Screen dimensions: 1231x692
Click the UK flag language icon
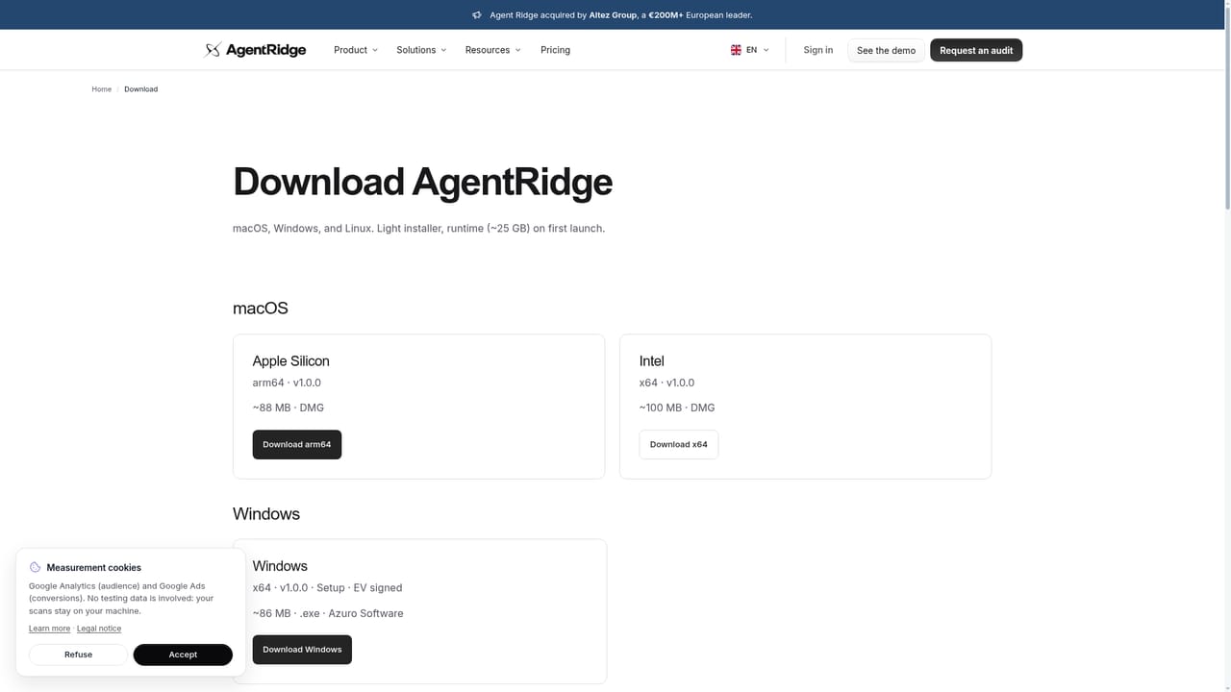pyautogui.click(x=736, y=50)
